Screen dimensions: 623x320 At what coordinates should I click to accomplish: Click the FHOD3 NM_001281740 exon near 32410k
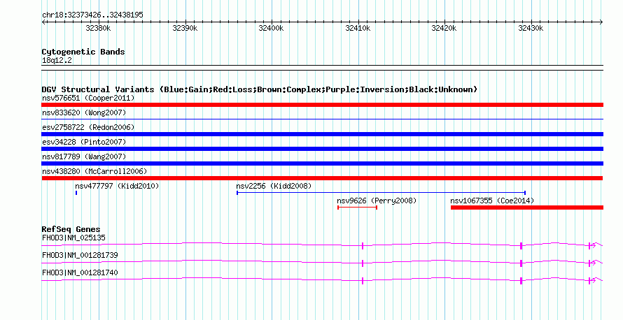[363, 281]
